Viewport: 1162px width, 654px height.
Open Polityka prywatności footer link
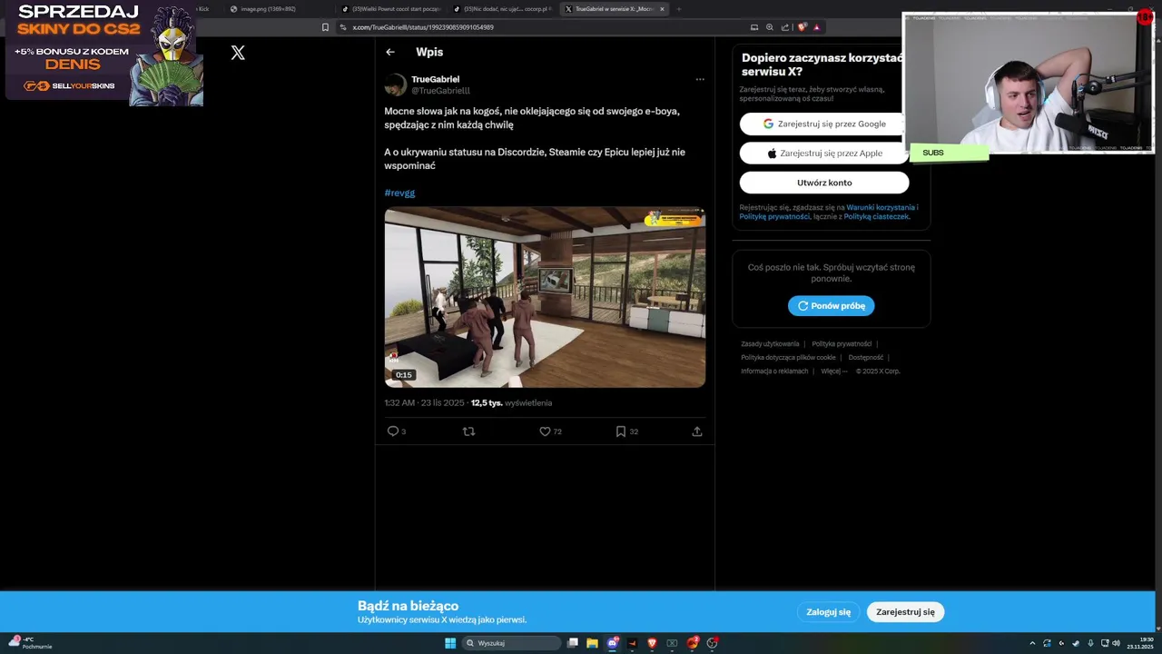(x=842, y=344)
